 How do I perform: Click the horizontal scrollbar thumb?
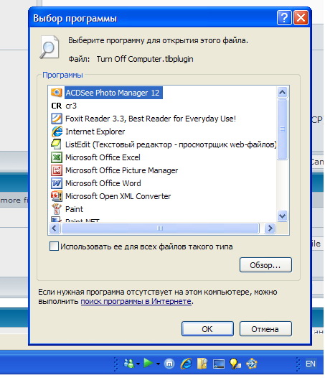pos(160,228)
